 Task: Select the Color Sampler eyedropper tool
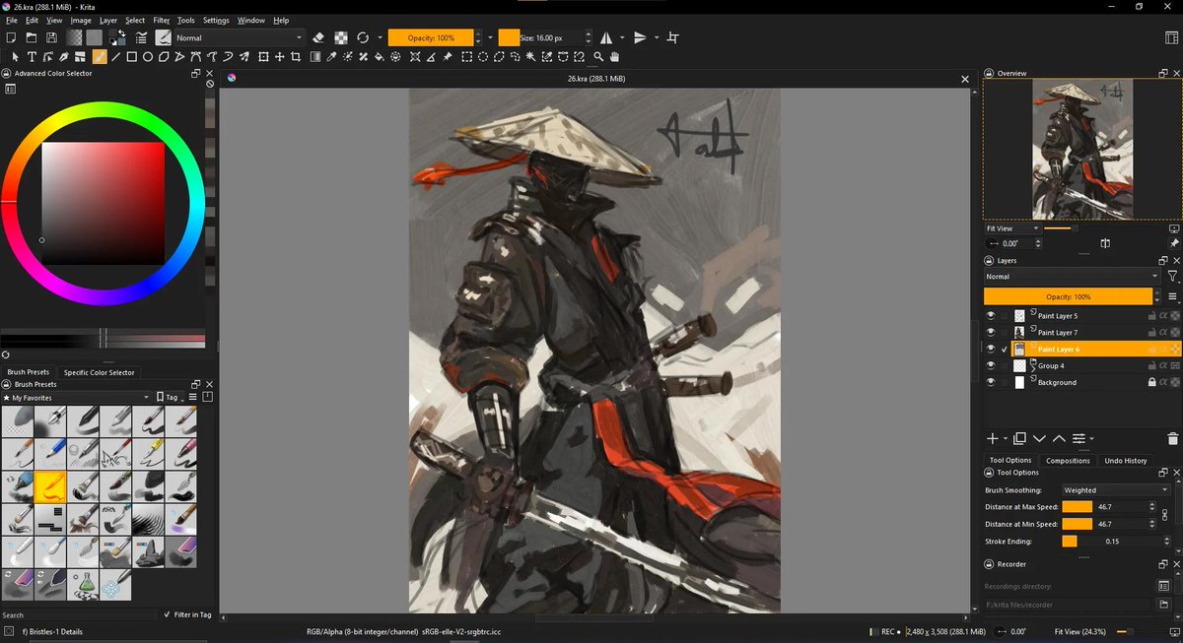tap(331, 57)
